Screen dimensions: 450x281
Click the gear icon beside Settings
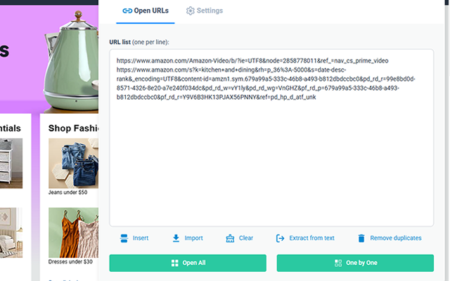pyautogui.click(x=190, y=11)
